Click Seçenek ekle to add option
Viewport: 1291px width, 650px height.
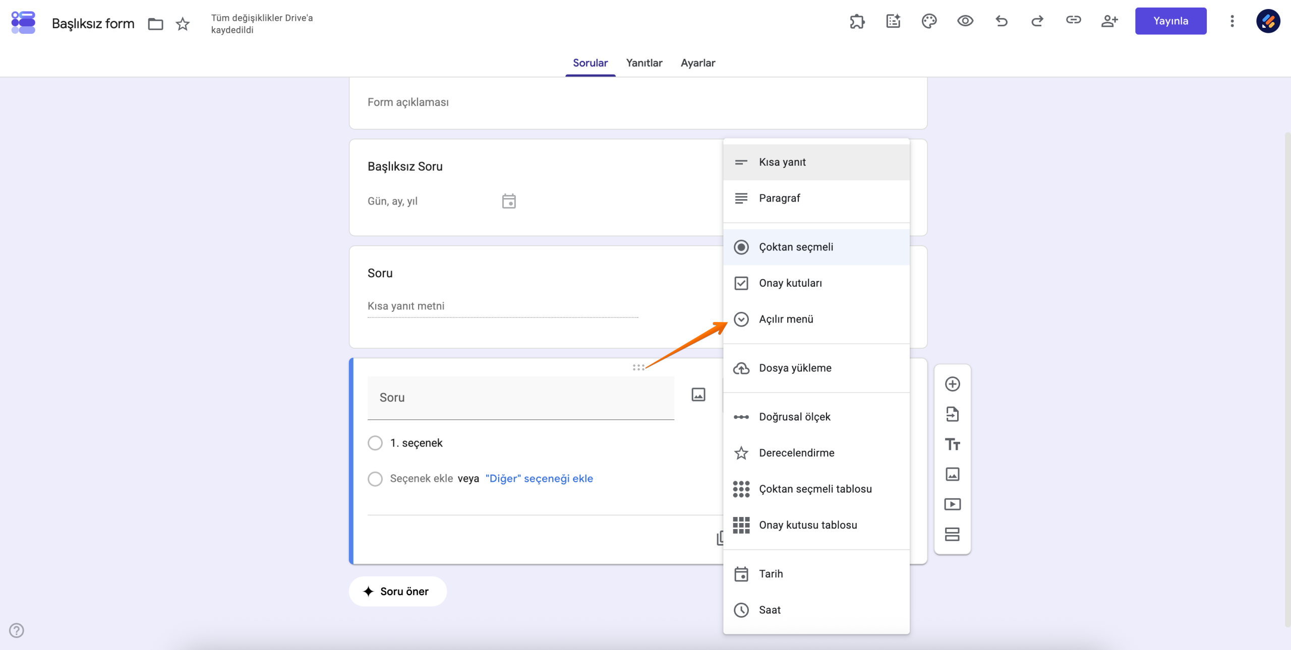click(422, 479)
